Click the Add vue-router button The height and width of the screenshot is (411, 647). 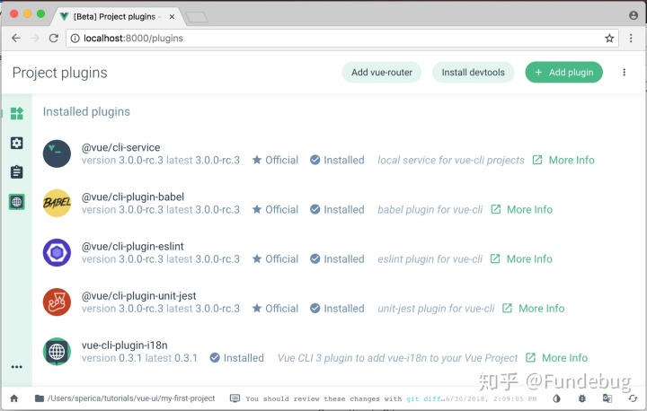(x=382, y=72)
